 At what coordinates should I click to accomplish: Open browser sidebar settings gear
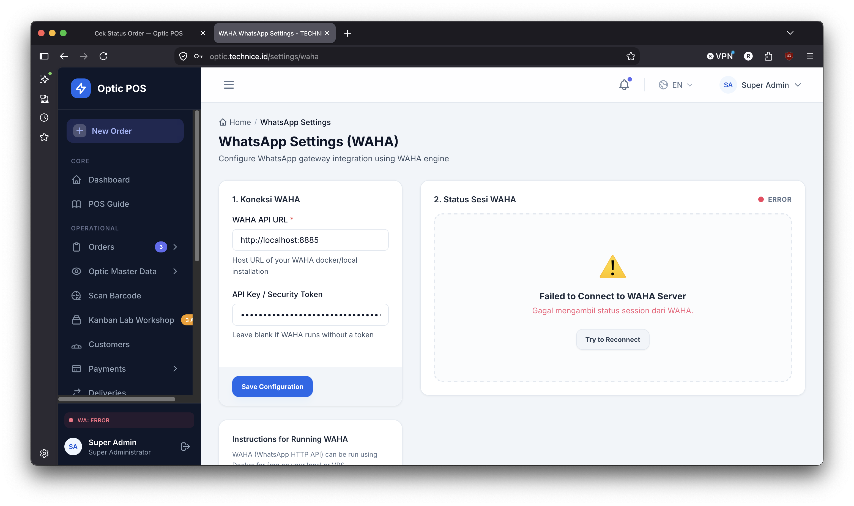click(44, 453)
